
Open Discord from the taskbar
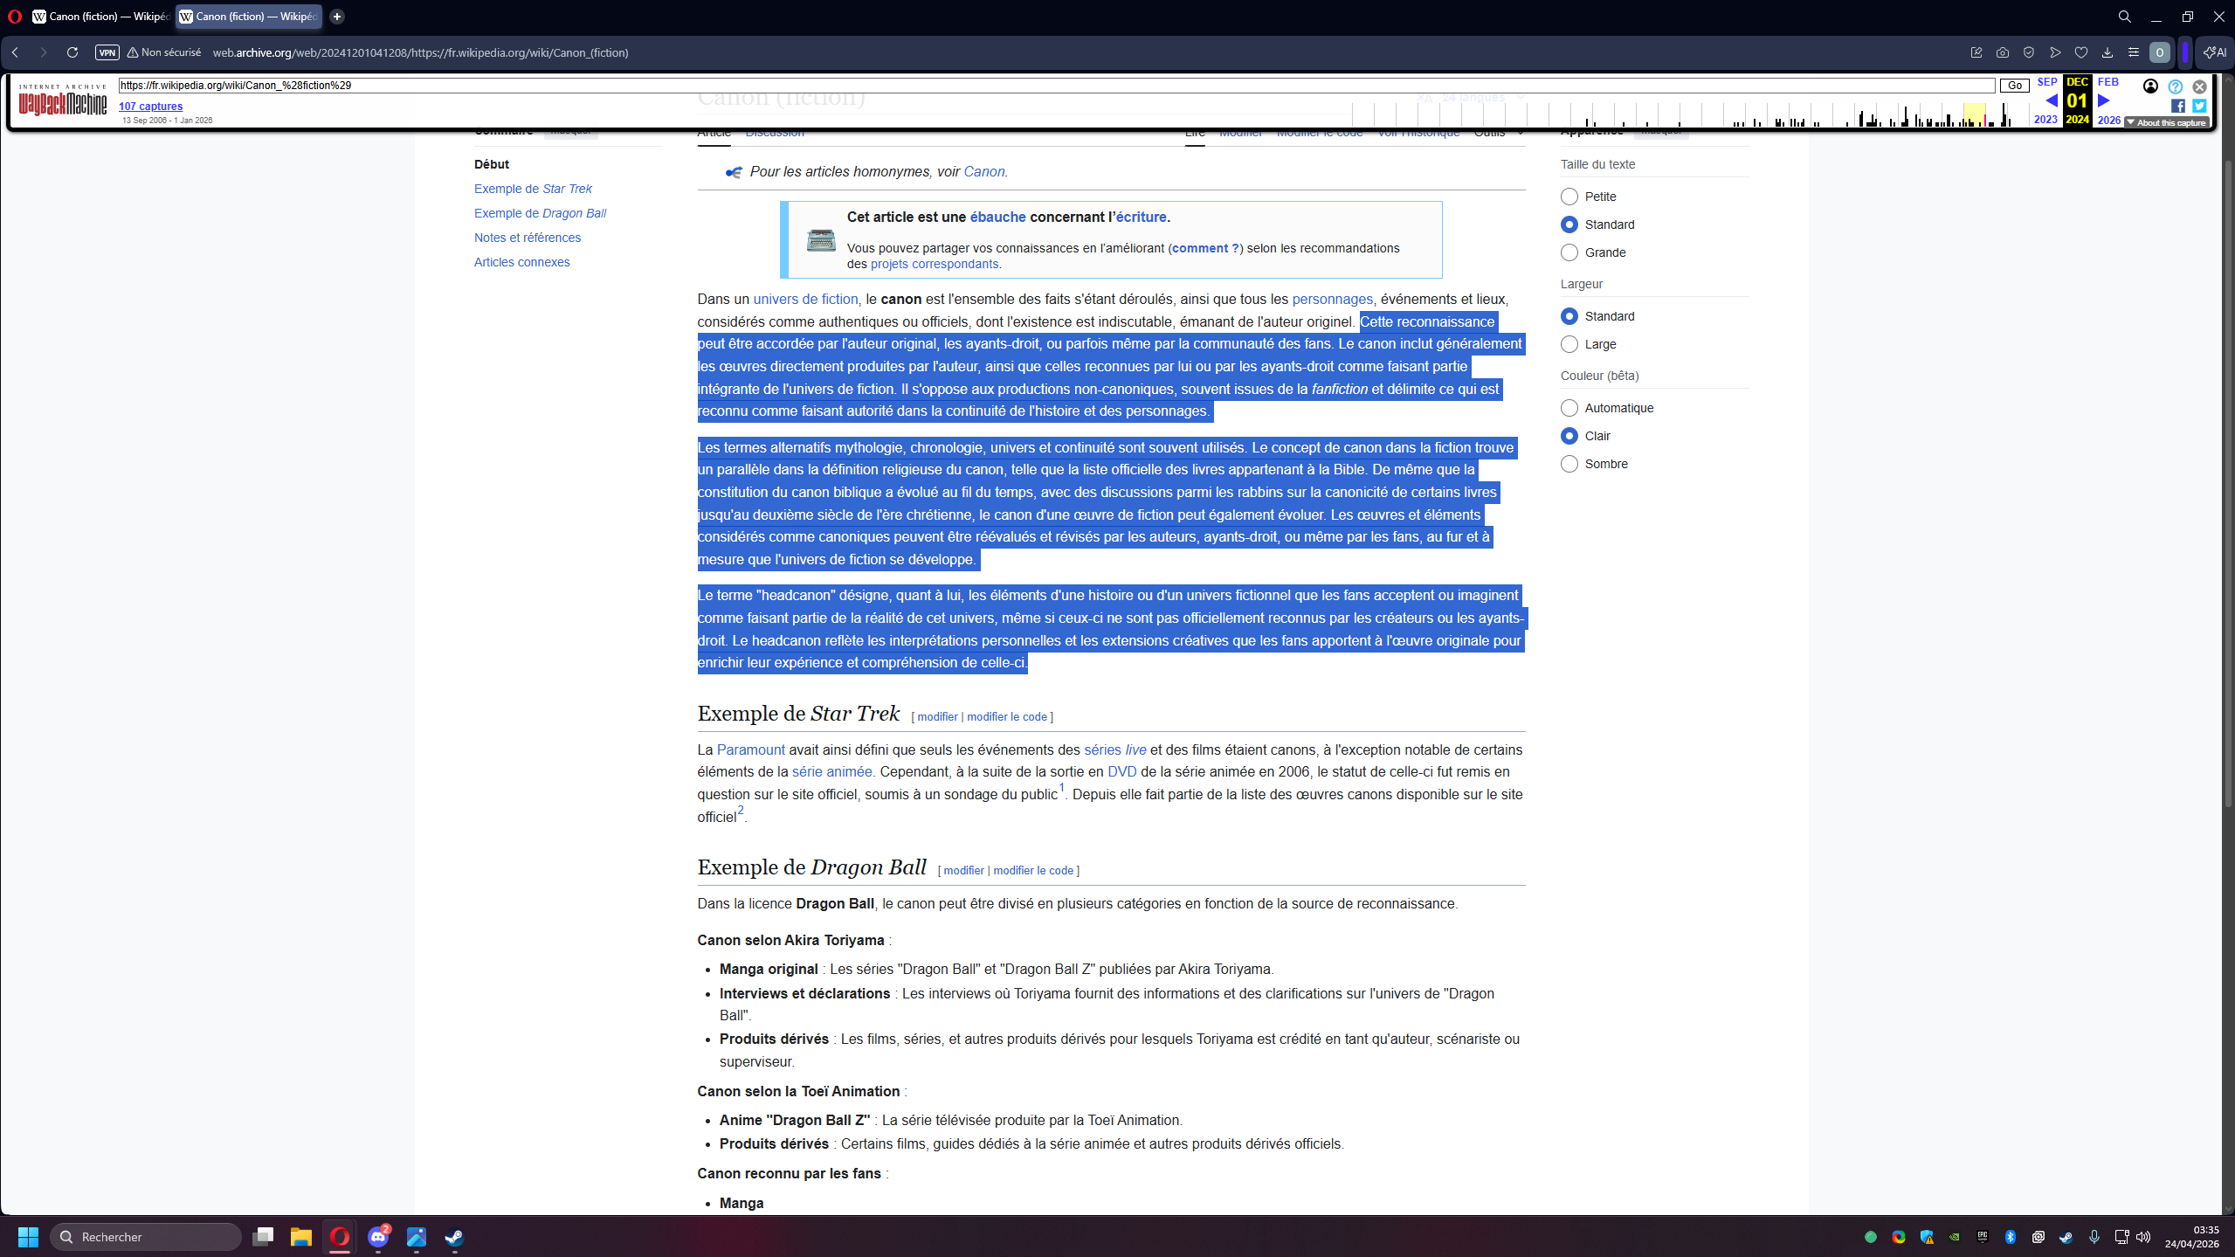(x=378, y=1237)
